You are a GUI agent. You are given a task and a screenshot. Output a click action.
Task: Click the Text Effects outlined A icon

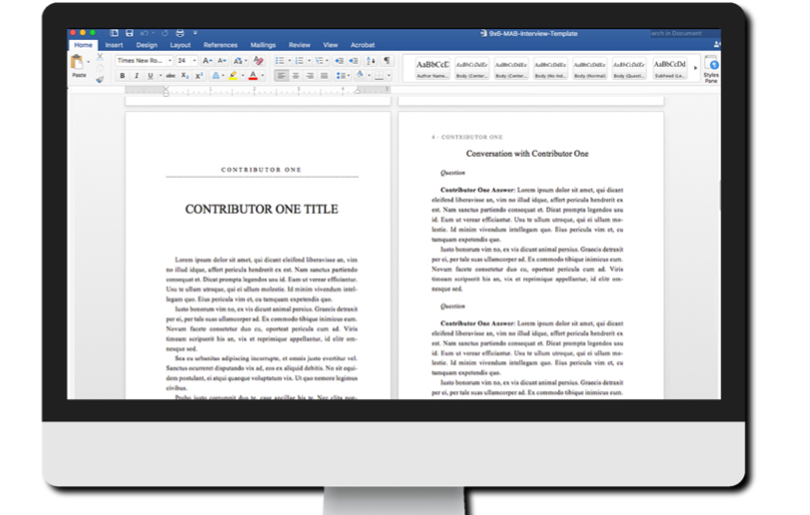[216, 75]
